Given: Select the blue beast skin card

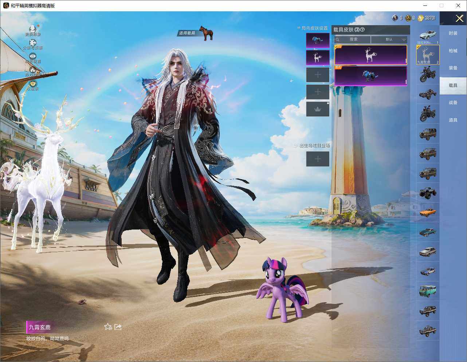Looking at the screenshot, I should (370, 76).
